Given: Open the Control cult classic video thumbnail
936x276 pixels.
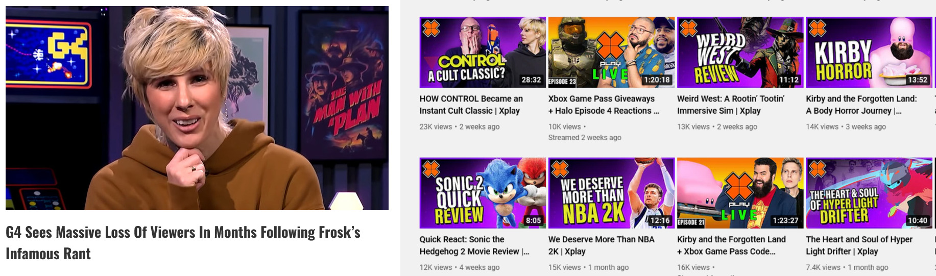Looking at the screenshot, I should (x=483, y=53).
